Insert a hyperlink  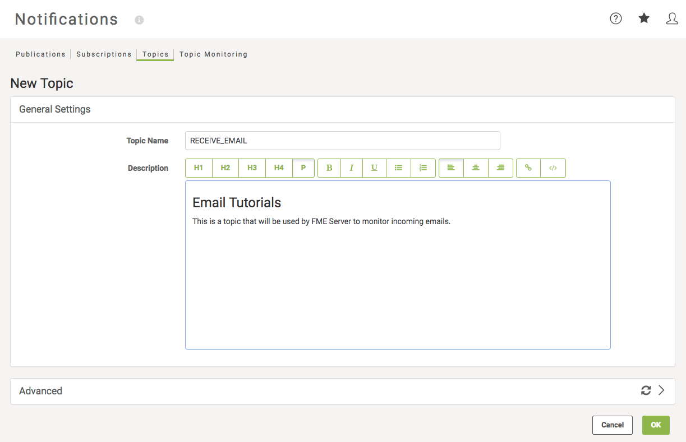pos(528,168)
